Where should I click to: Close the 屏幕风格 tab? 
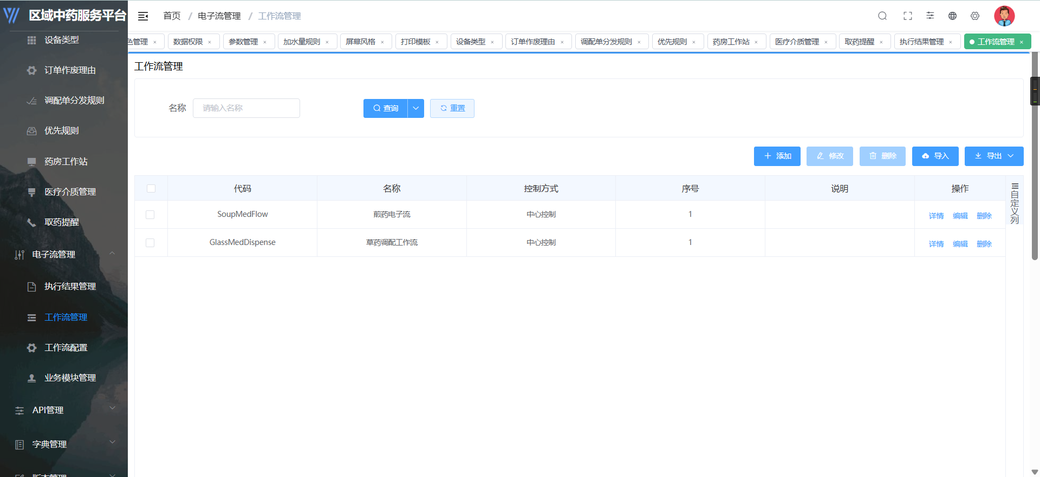[x=382, y=42]
